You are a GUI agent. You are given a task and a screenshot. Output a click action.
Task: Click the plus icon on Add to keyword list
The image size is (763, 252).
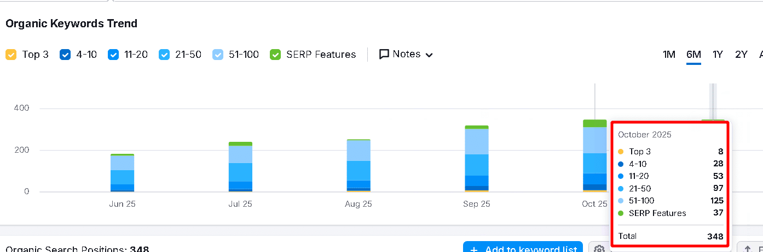click(x=474, y=249)
